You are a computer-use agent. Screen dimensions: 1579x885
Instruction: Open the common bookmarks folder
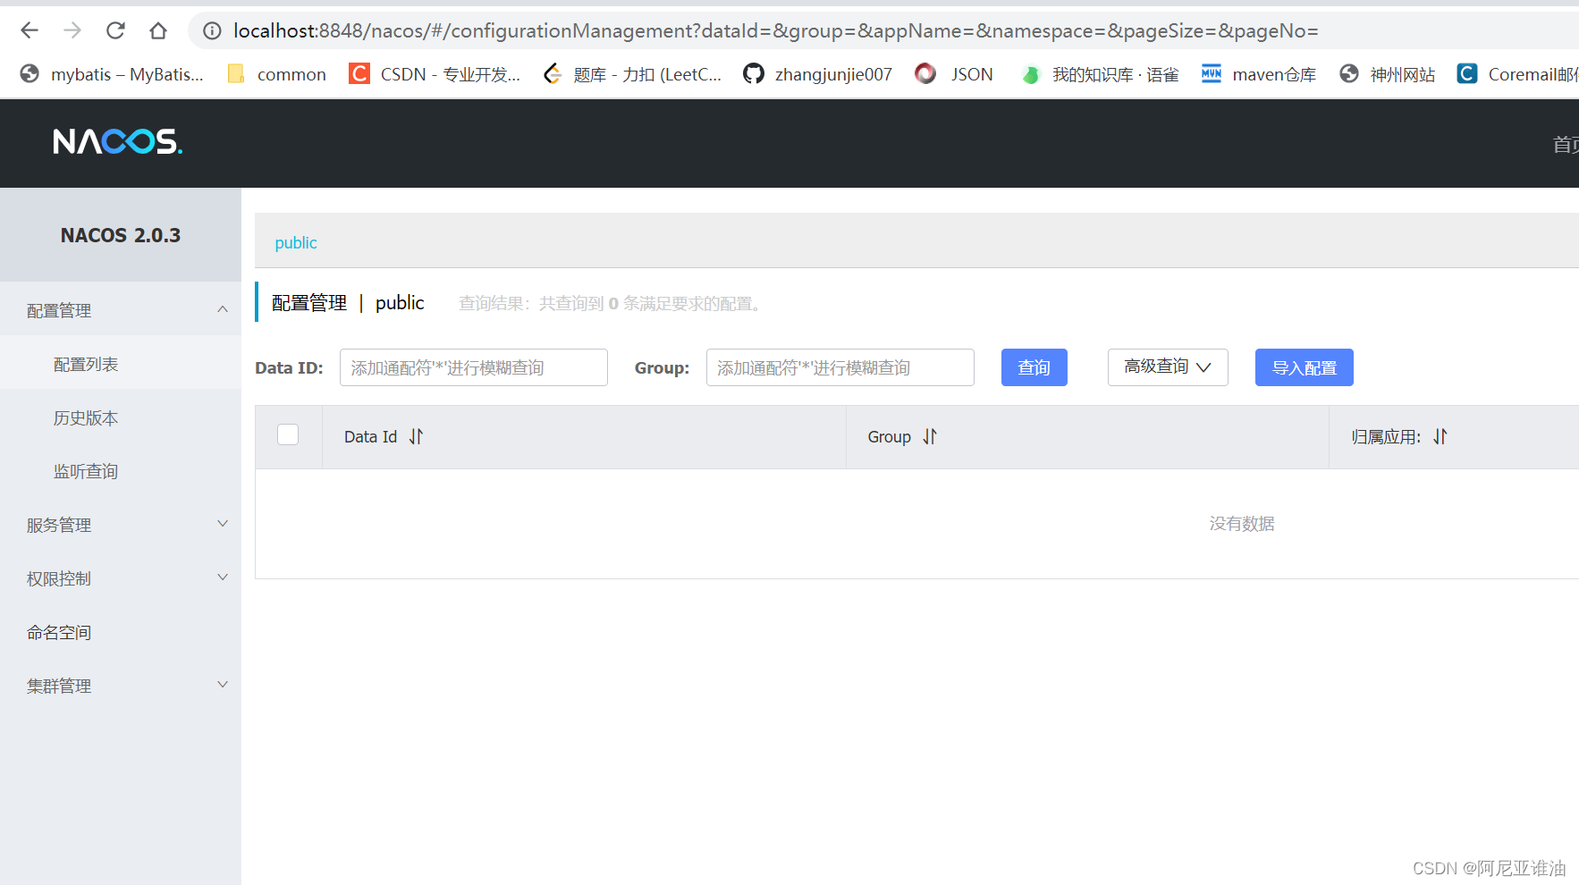click(276, 74)
